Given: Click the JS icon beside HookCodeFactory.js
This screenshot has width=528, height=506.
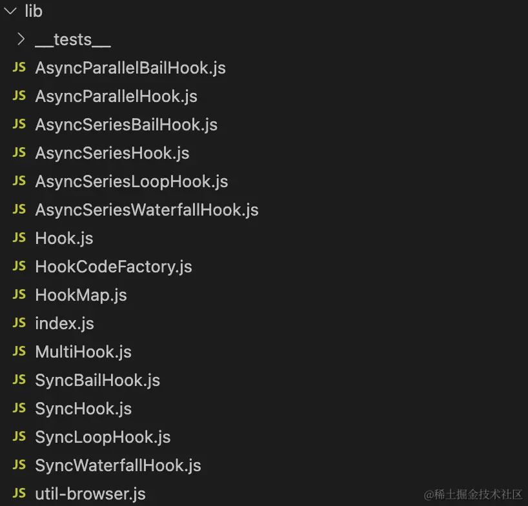Looking at the screenshot, I should point(19,267).
